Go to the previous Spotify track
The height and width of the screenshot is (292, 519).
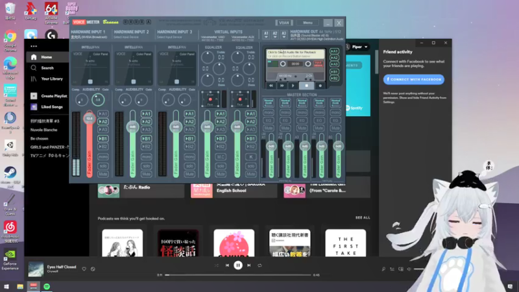(x=227, y=265)
